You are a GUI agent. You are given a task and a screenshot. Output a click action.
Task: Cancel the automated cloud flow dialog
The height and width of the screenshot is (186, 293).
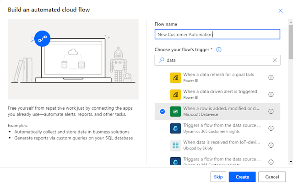coord(271,177)
